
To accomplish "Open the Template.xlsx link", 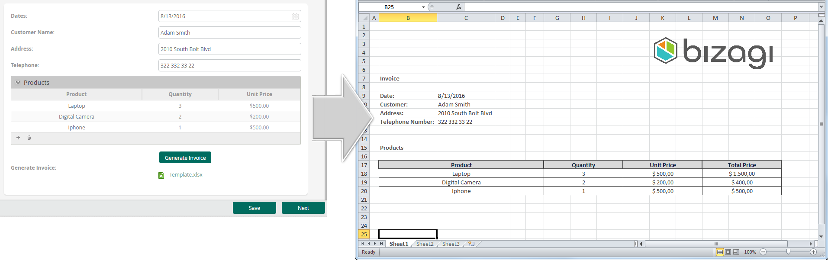I will [186, 175].
